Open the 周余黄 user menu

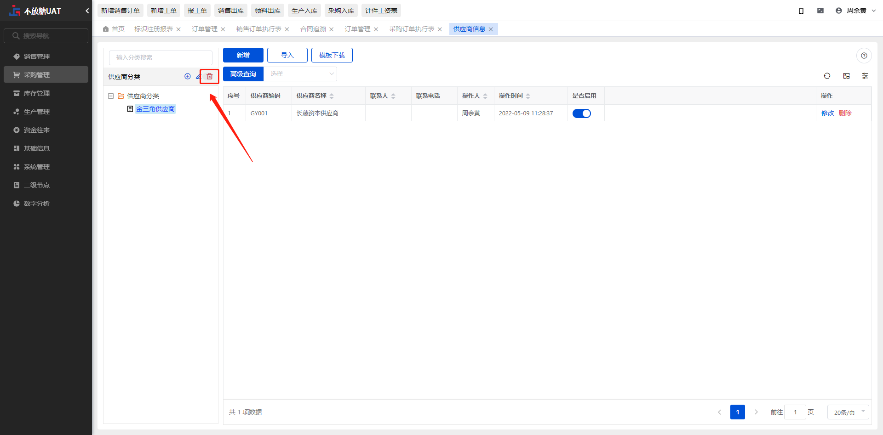click(x=856, y=11)
